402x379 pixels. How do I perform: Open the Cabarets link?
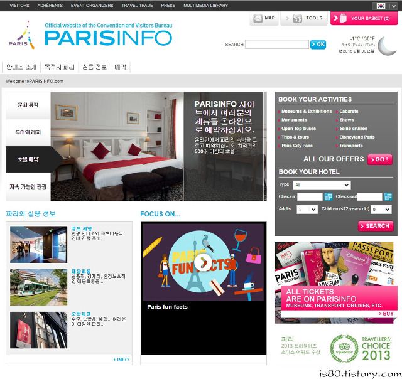point(349,112)
